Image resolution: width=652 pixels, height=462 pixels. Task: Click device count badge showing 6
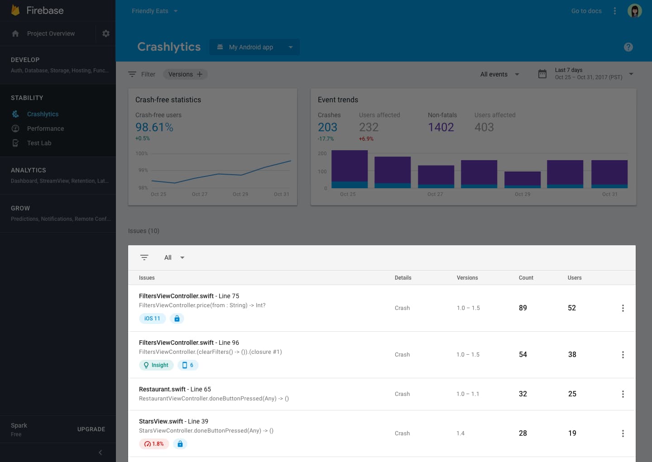pyautogui.click(x=188, y=365)
